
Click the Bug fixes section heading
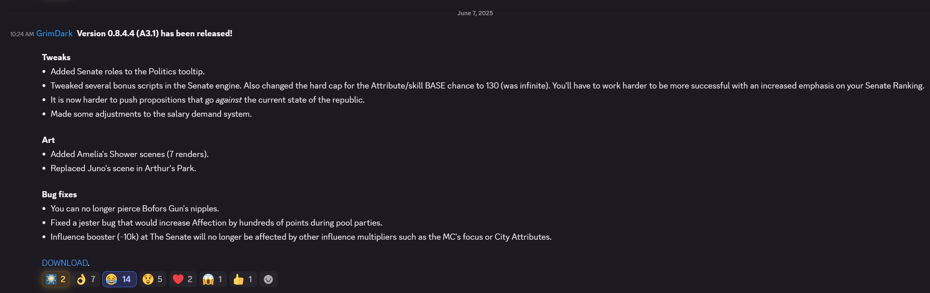point(60,194)
